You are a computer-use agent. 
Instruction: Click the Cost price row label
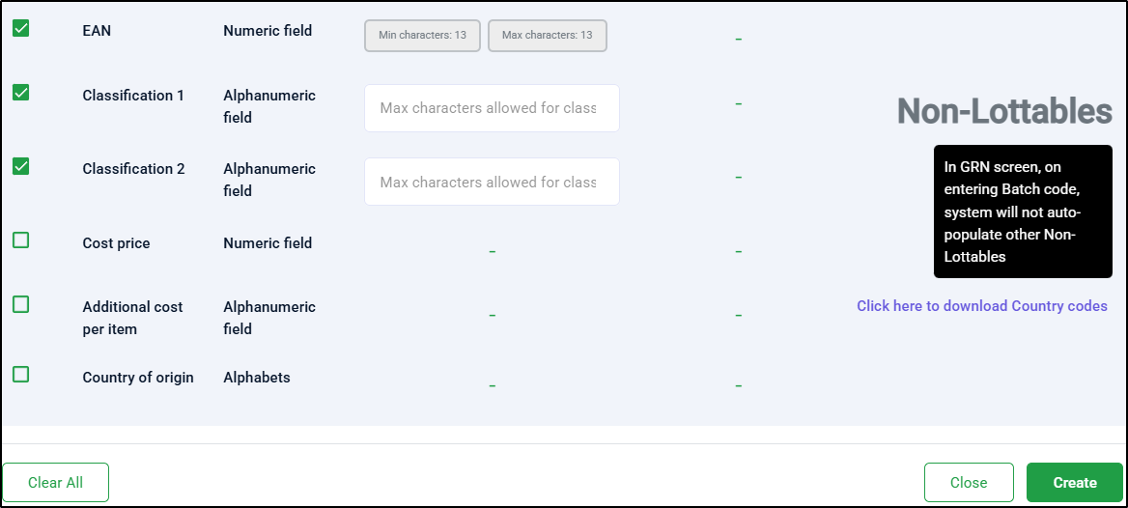116,243
